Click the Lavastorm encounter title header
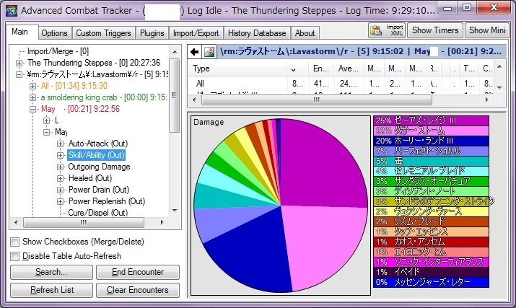 click(361, 52)
